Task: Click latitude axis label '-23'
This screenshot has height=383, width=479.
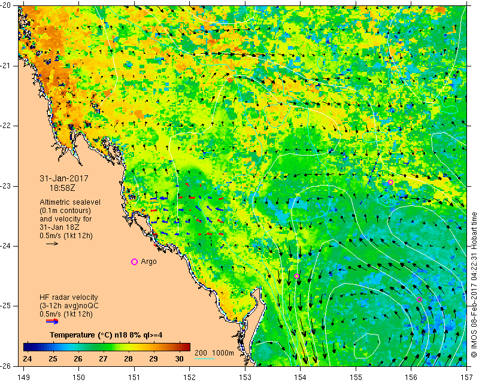Action: (5, 186)
